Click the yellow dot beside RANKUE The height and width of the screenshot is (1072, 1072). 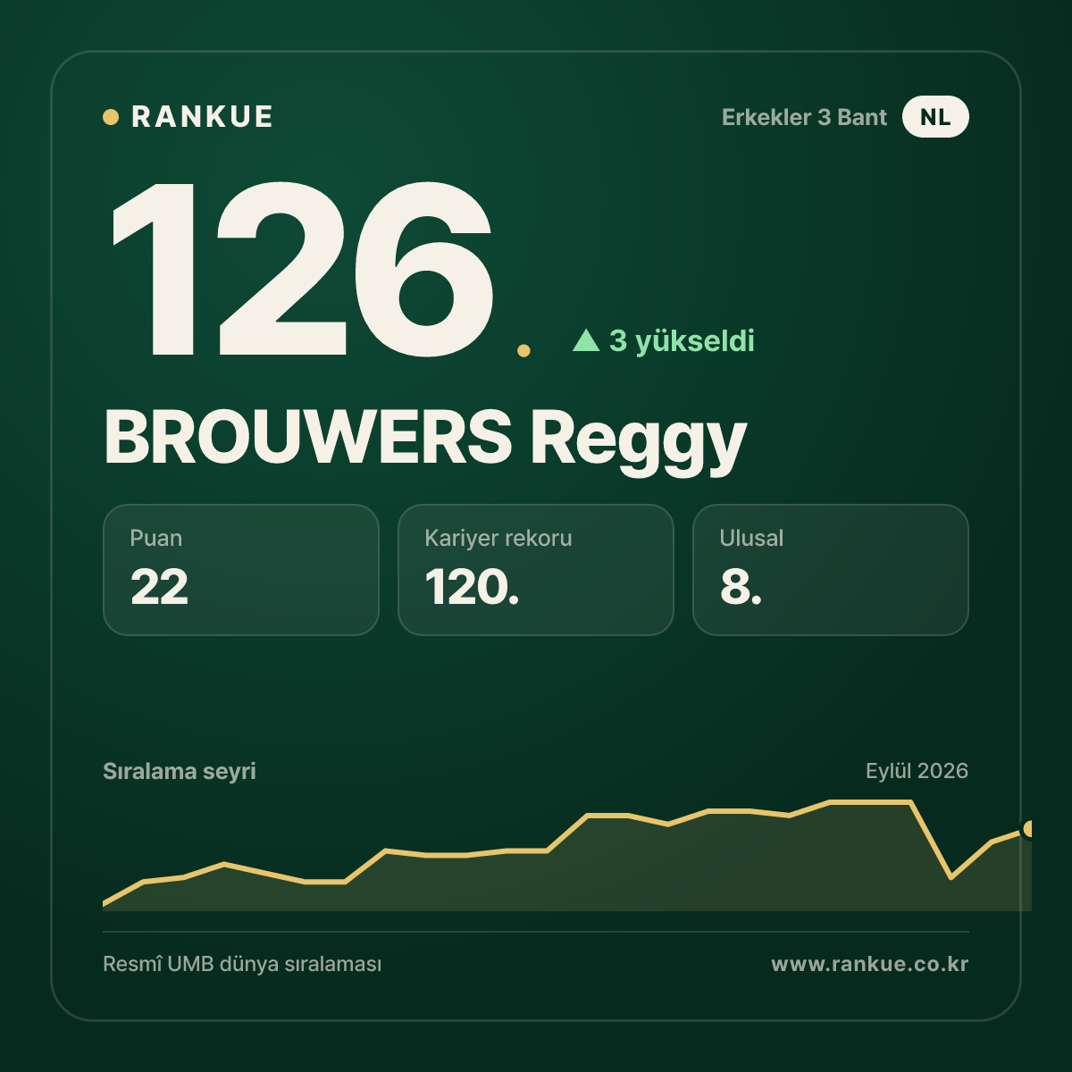click(111, 117)
